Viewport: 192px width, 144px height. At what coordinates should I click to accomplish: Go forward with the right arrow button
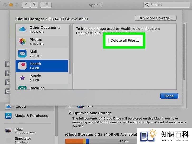pos(34,5)
